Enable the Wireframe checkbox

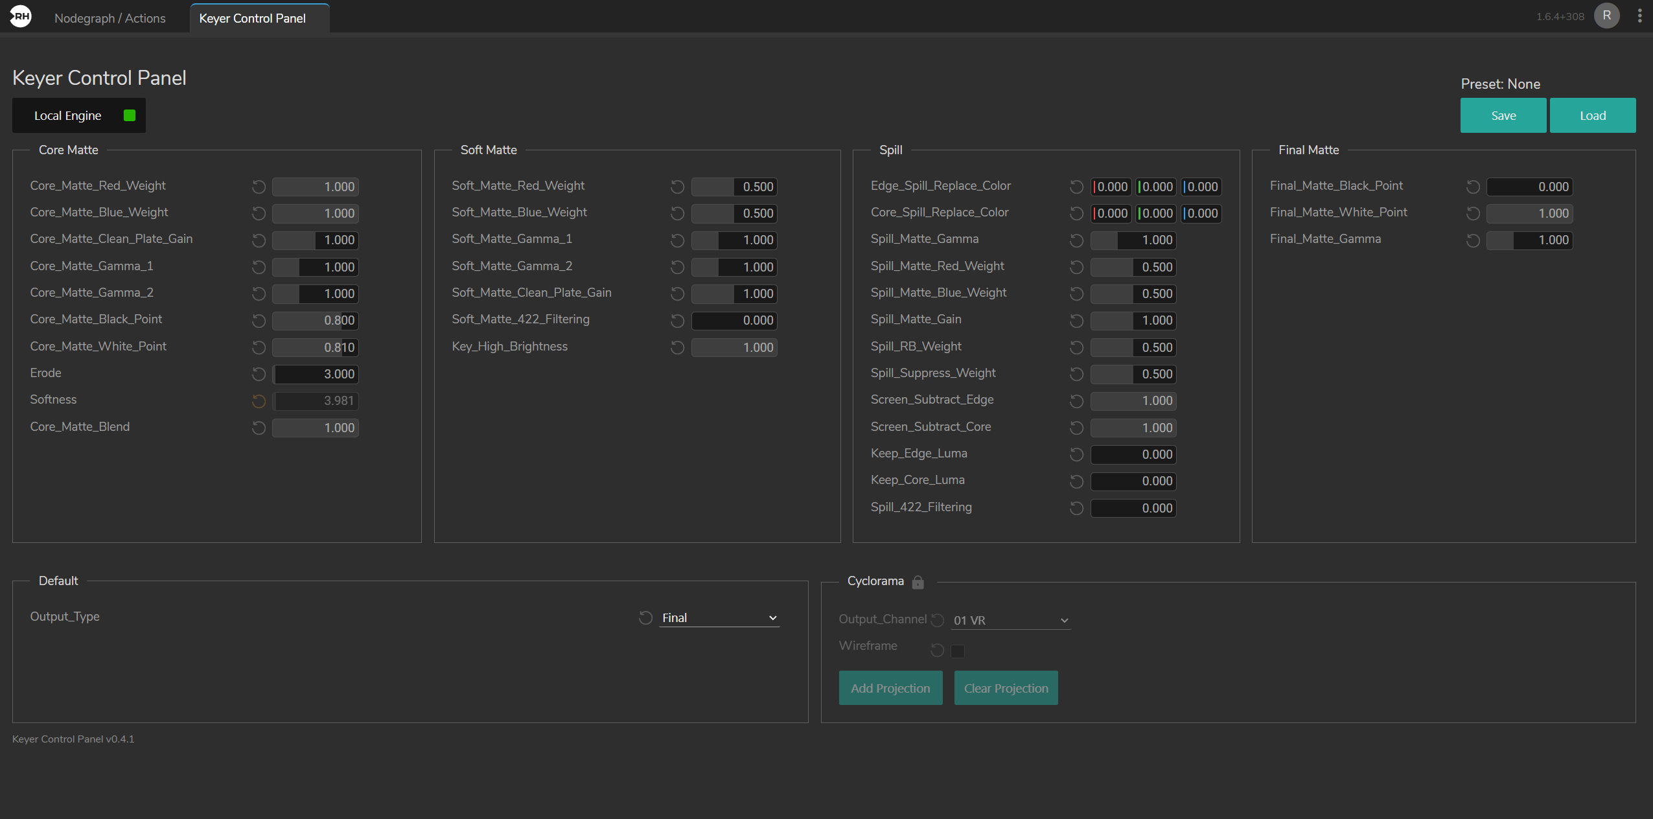(958, 651)
